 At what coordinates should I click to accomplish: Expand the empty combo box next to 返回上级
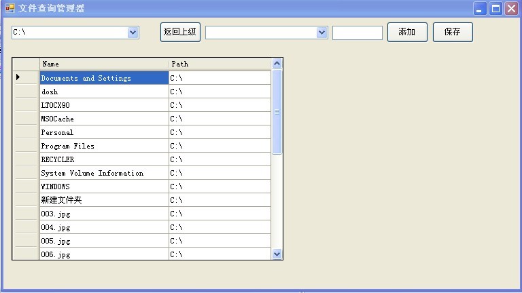(321, 33)
